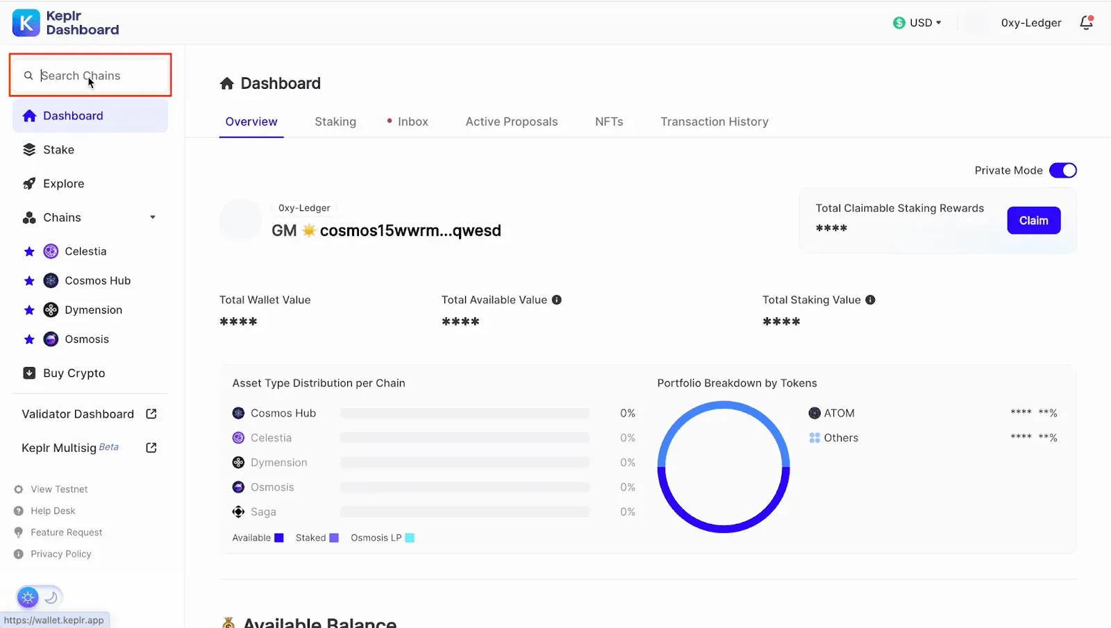Viewport: 1111px width, 628px height.
Task: Collapse the Chains list arrow
Action: point(153,217)
